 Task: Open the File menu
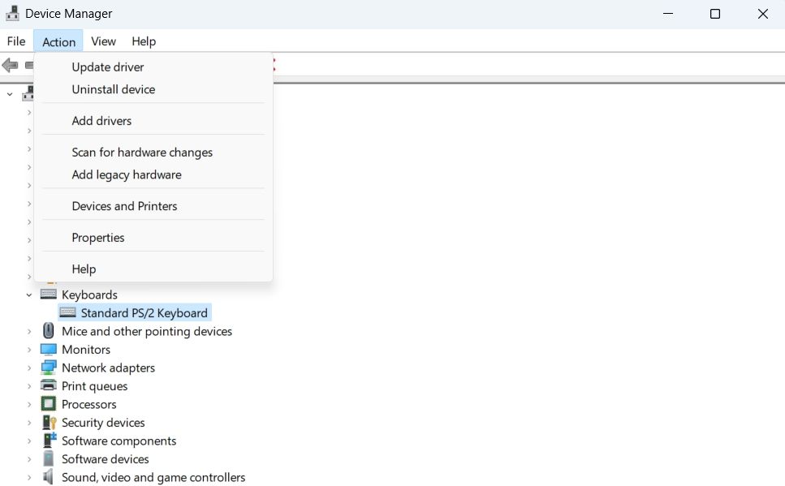pos(16,41)
